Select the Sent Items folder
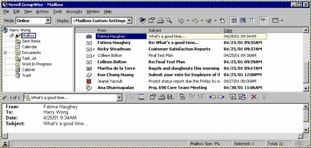 click(x=31, y=41)
